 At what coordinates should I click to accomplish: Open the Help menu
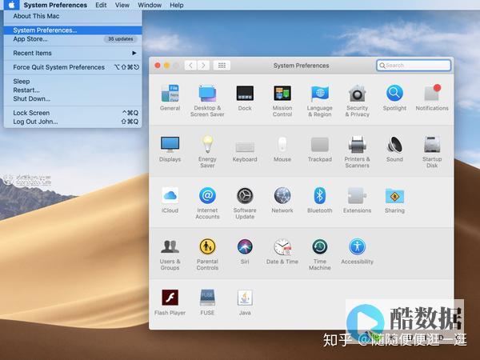coord(177,5)
